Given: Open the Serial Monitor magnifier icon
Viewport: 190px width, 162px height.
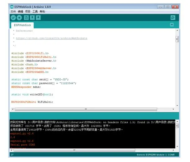Looking at the screenshot, I should [173, 18].
